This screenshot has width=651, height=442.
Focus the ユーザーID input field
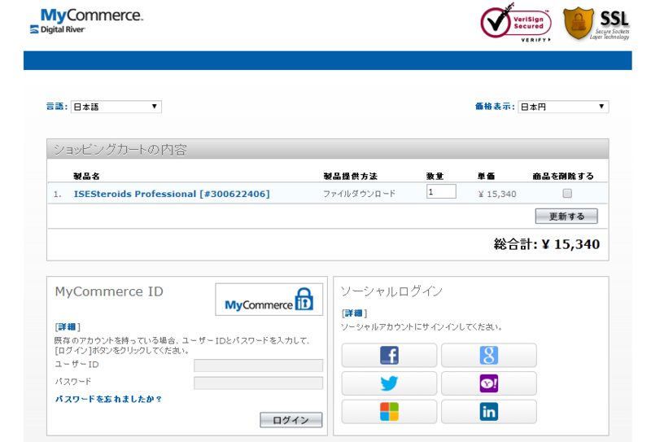tap(258, 365)
